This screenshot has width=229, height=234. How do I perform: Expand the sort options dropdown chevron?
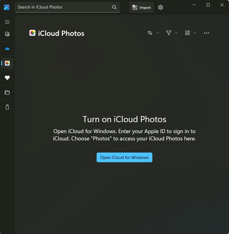coord(158,33)
